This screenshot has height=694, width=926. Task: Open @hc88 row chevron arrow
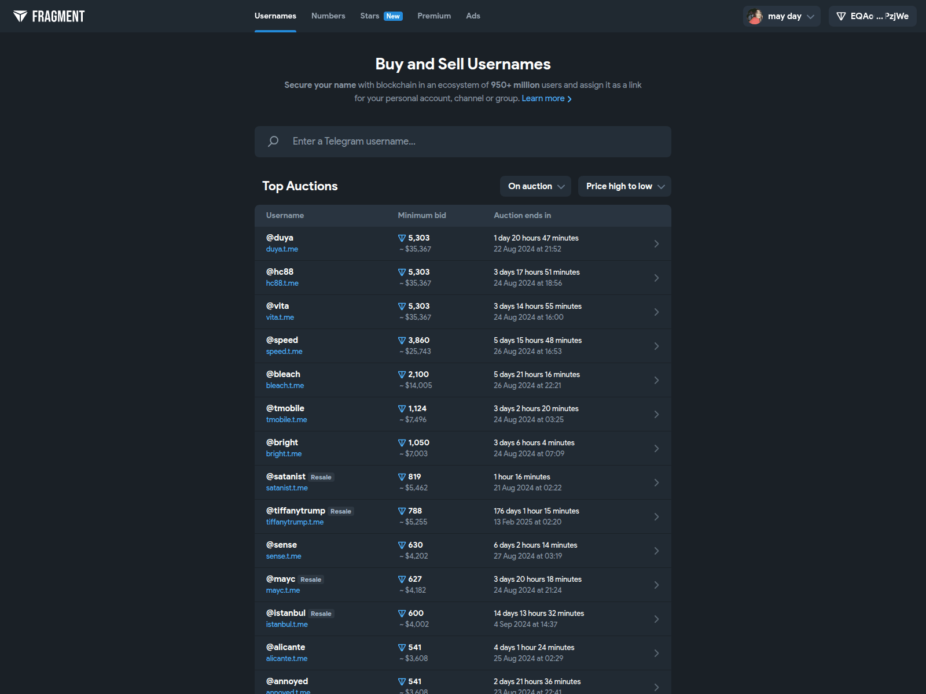[656, 278]
